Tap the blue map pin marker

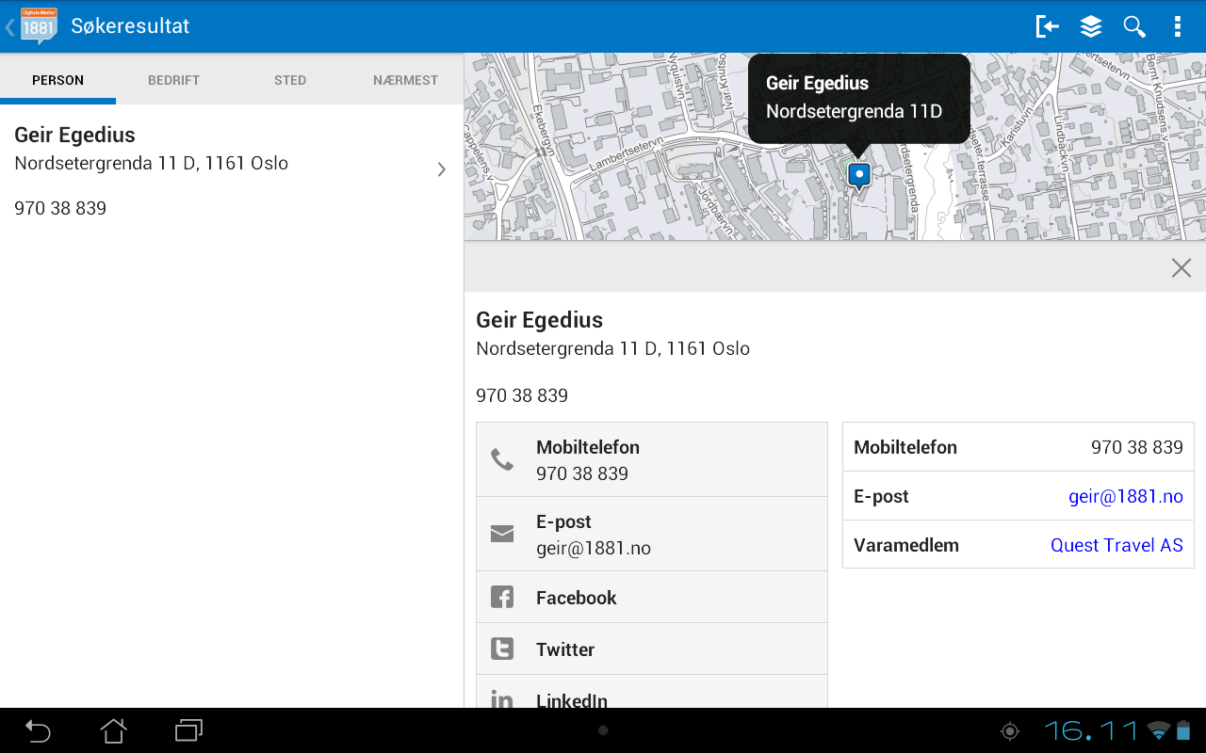pyautogui.click(x=858, y=176)
